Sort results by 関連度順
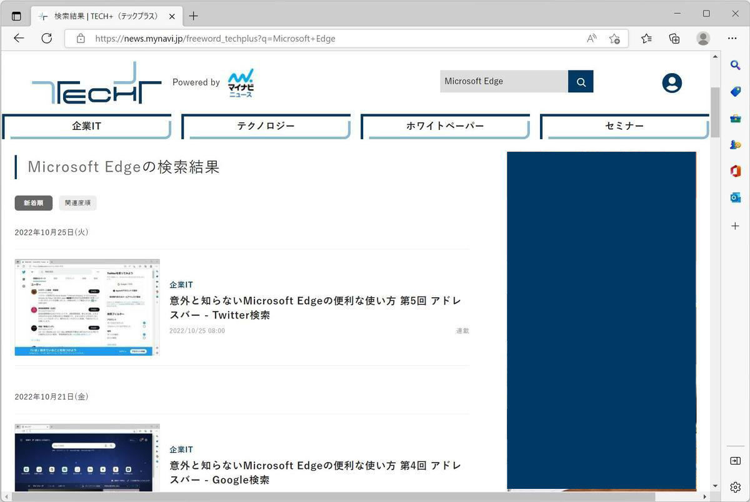Screen dimensions: 750x502 point(77,203)
